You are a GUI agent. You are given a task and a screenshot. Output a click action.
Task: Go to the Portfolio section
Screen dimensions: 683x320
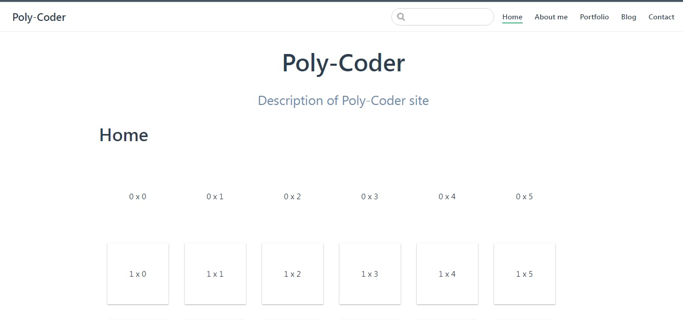[594, 17]
